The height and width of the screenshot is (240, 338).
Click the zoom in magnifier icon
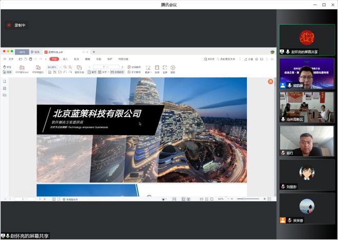pos(70,67)
